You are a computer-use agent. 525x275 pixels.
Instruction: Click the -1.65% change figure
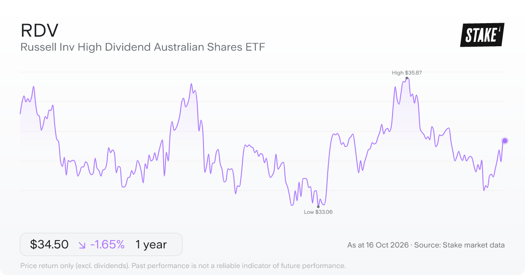tap(107, 244)
